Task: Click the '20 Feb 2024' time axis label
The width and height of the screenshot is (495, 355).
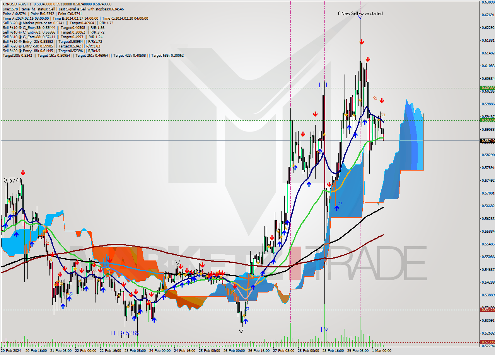Action: (12, 351)
